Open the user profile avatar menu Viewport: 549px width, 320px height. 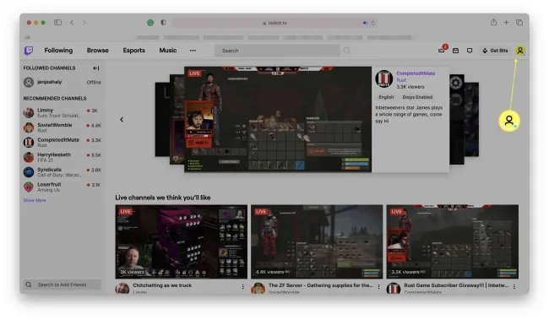(520, 51)
